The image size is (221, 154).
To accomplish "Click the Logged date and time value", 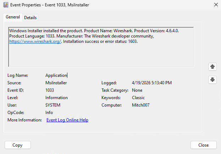I will (x=152, y=83).
